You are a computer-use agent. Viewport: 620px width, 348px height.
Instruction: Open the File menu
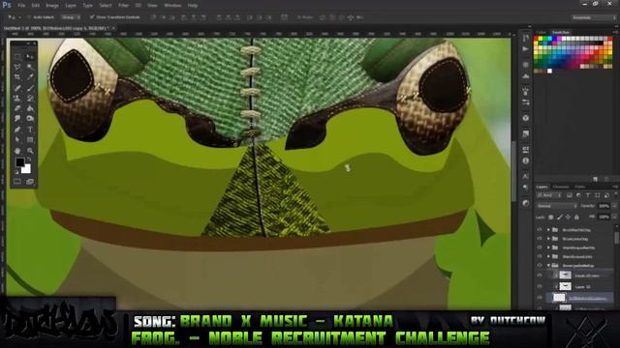[x=21, y=6]
